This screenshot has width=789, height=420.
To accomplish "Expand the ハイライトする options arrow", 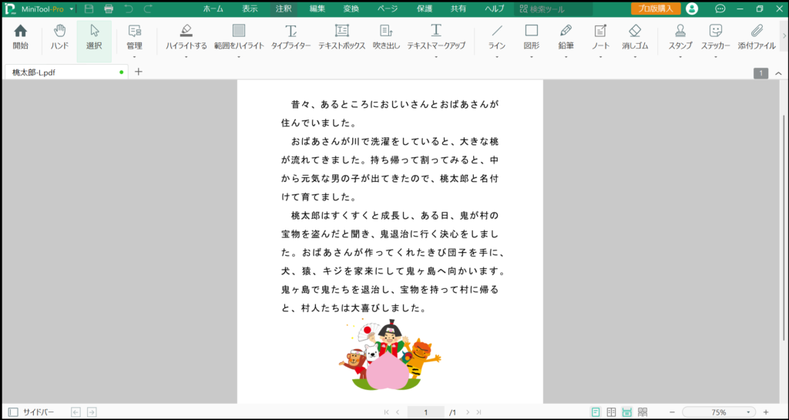I will coord(186,57).
